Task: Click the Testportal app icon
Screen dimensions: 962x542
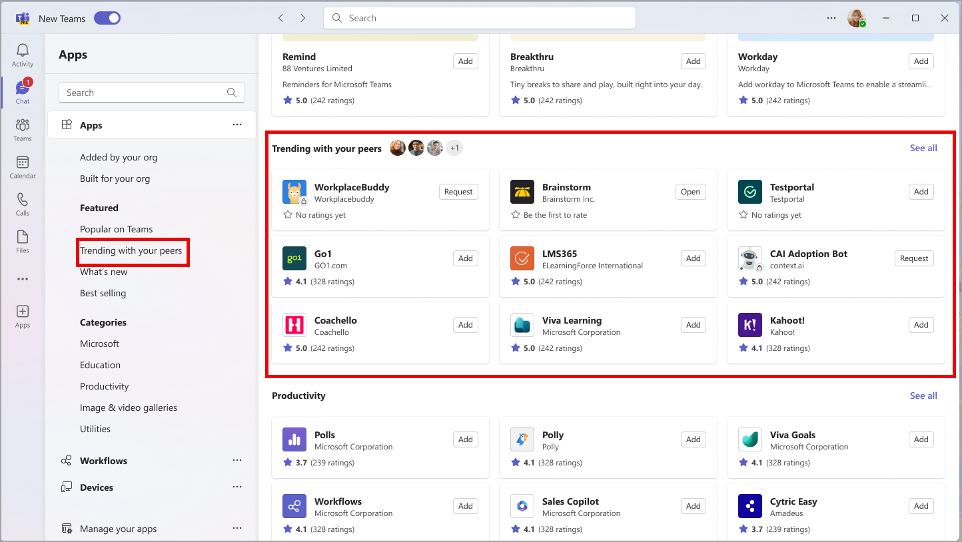Action: [x=750, y=192]
